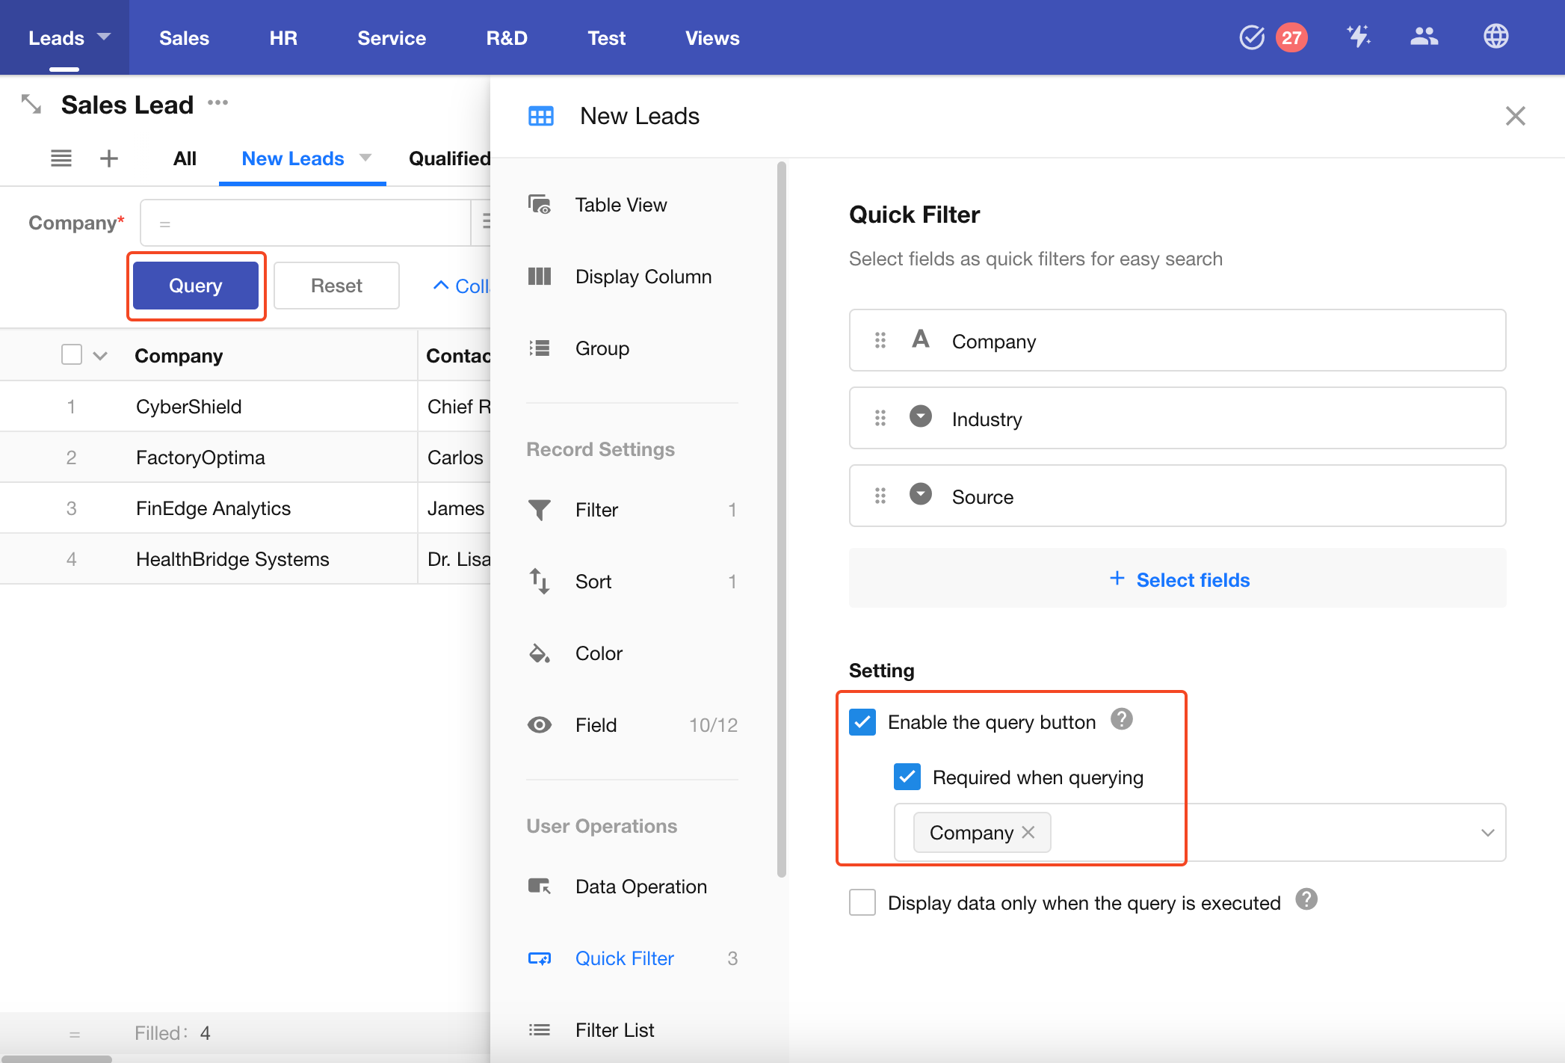Screen dimensions: 1565x1063
Task: Open the Leads app dropdown in top bar
Action: pos(104,37)
